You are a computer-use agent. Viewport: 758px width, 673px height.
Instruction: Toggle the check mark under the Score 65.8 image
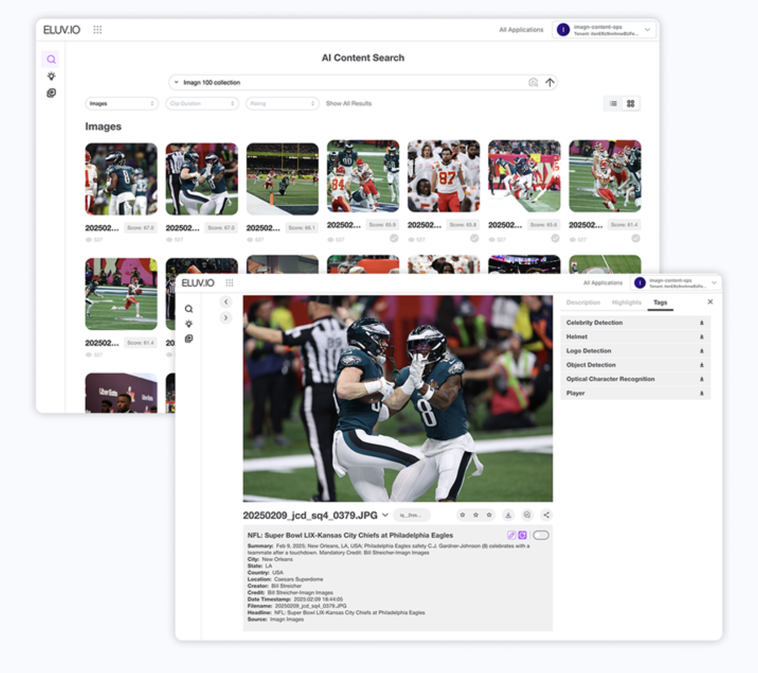tap(474, 238)
